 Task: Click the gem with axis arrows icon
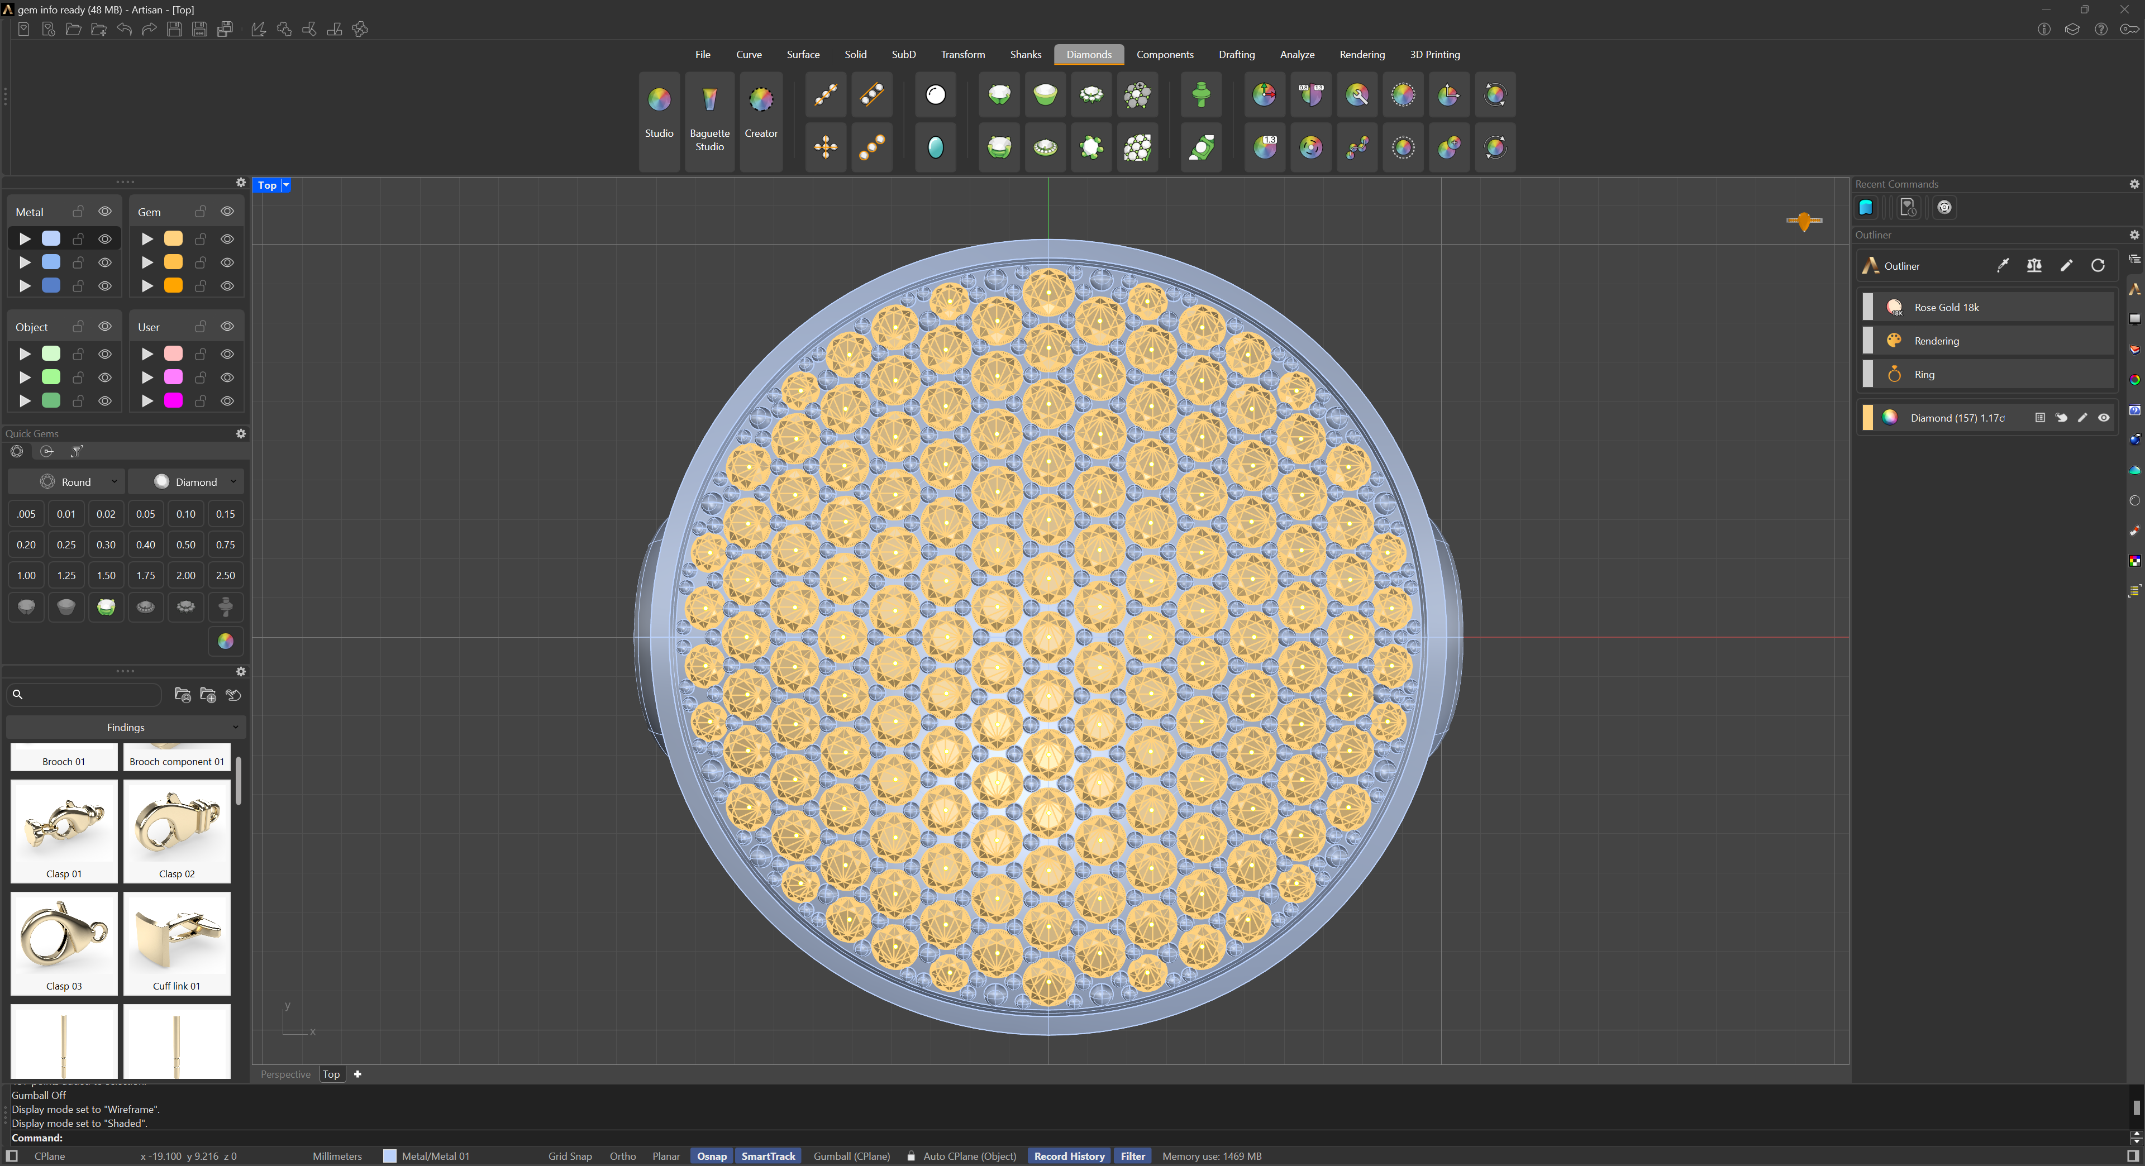point(1264,95)
